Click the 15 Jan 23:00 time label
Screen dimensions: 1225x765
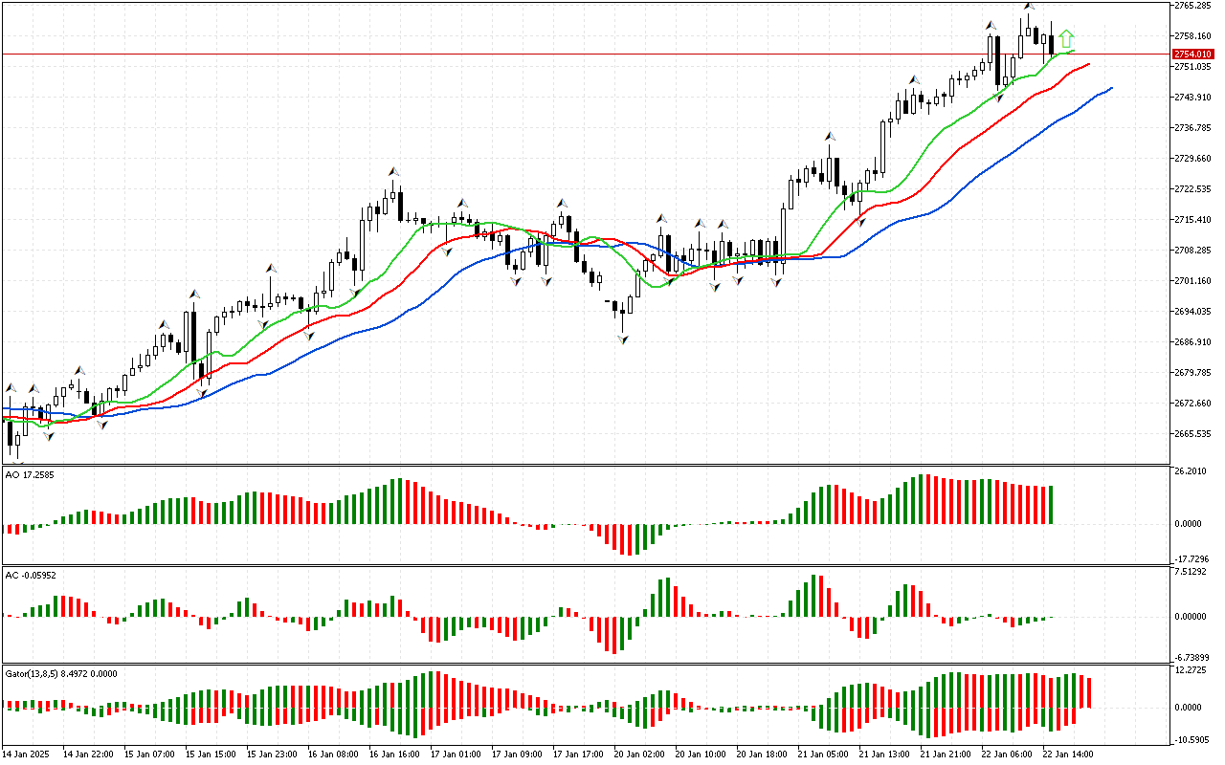tap(272, 754)
